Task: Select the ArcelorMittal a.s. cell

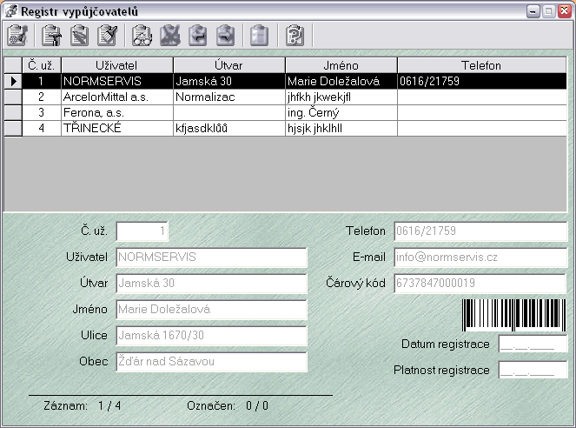Action: (116, 97)
